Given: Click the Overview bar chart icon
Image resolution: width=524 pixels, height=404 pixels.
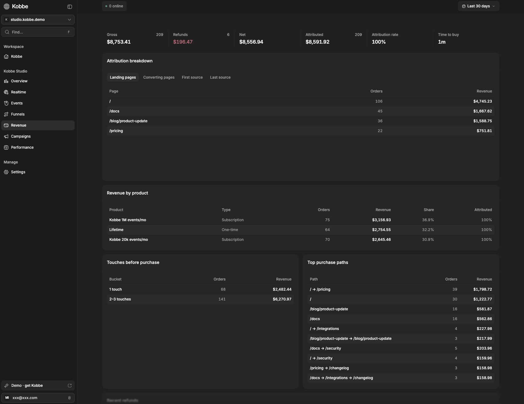Looking at the screenshot, I should pos(6,81).
